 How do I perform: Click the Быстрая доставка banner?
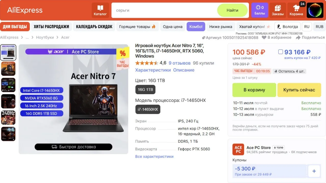[x=73, y=147]
